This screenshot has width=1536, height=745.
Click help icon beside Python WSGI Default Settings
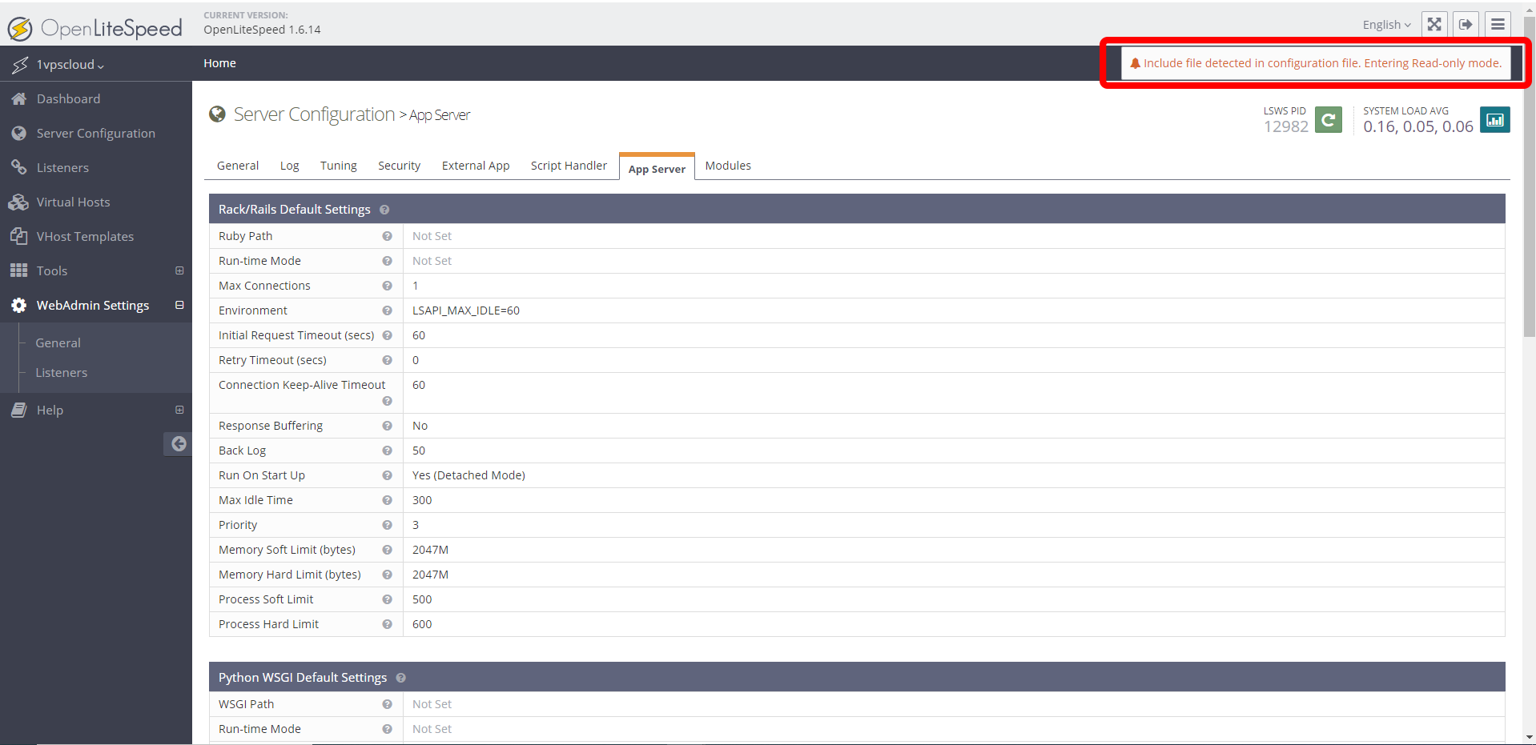tap(400, 678)
